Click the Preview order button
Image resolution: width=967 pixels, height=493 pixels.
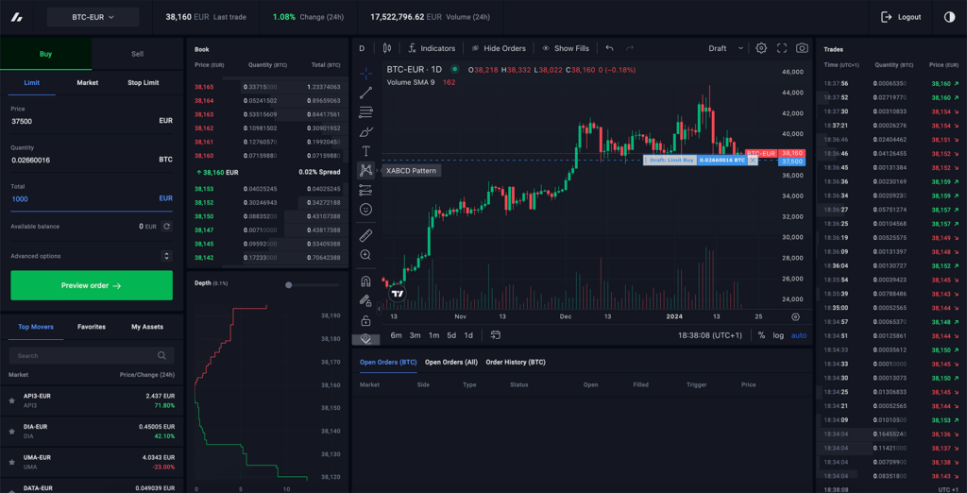(x=92, y=285)
